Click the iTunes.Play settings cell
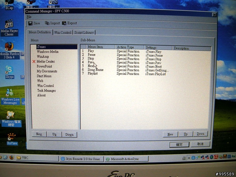 coord(153,52)
